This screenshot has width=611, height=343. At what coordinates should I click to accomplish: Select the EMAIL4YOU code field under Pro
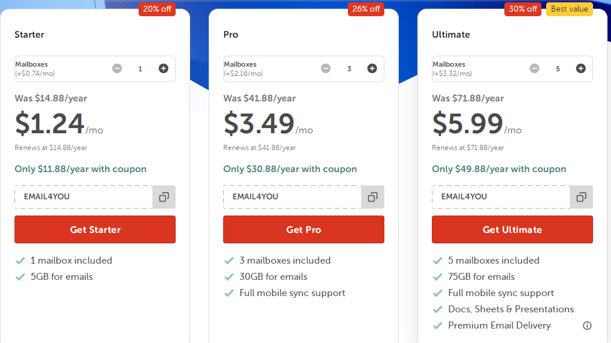pyautogui.click(x=292, y=197)
